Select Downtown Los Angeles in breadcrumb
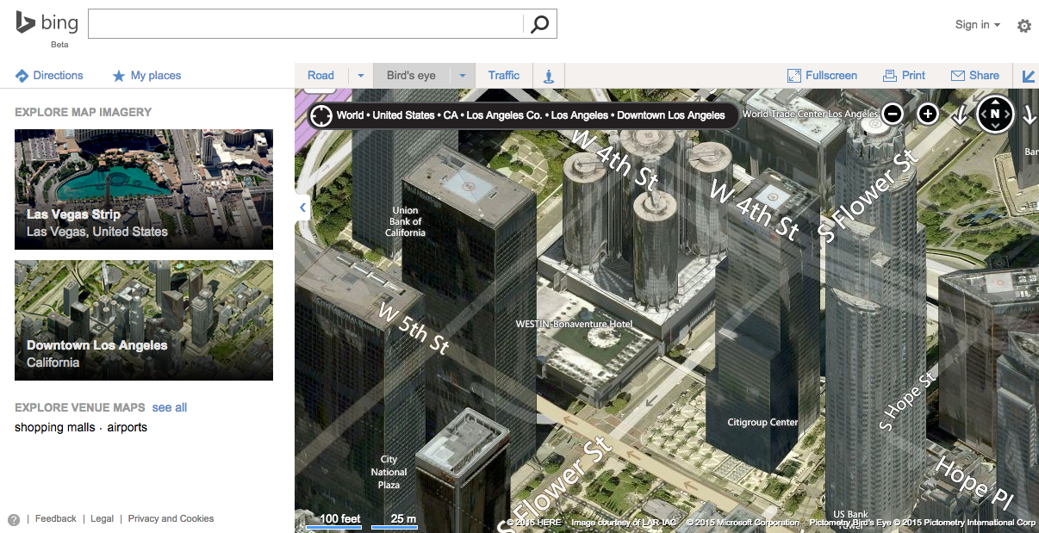This screenshot has width=1039, height=533. point(671,115)
